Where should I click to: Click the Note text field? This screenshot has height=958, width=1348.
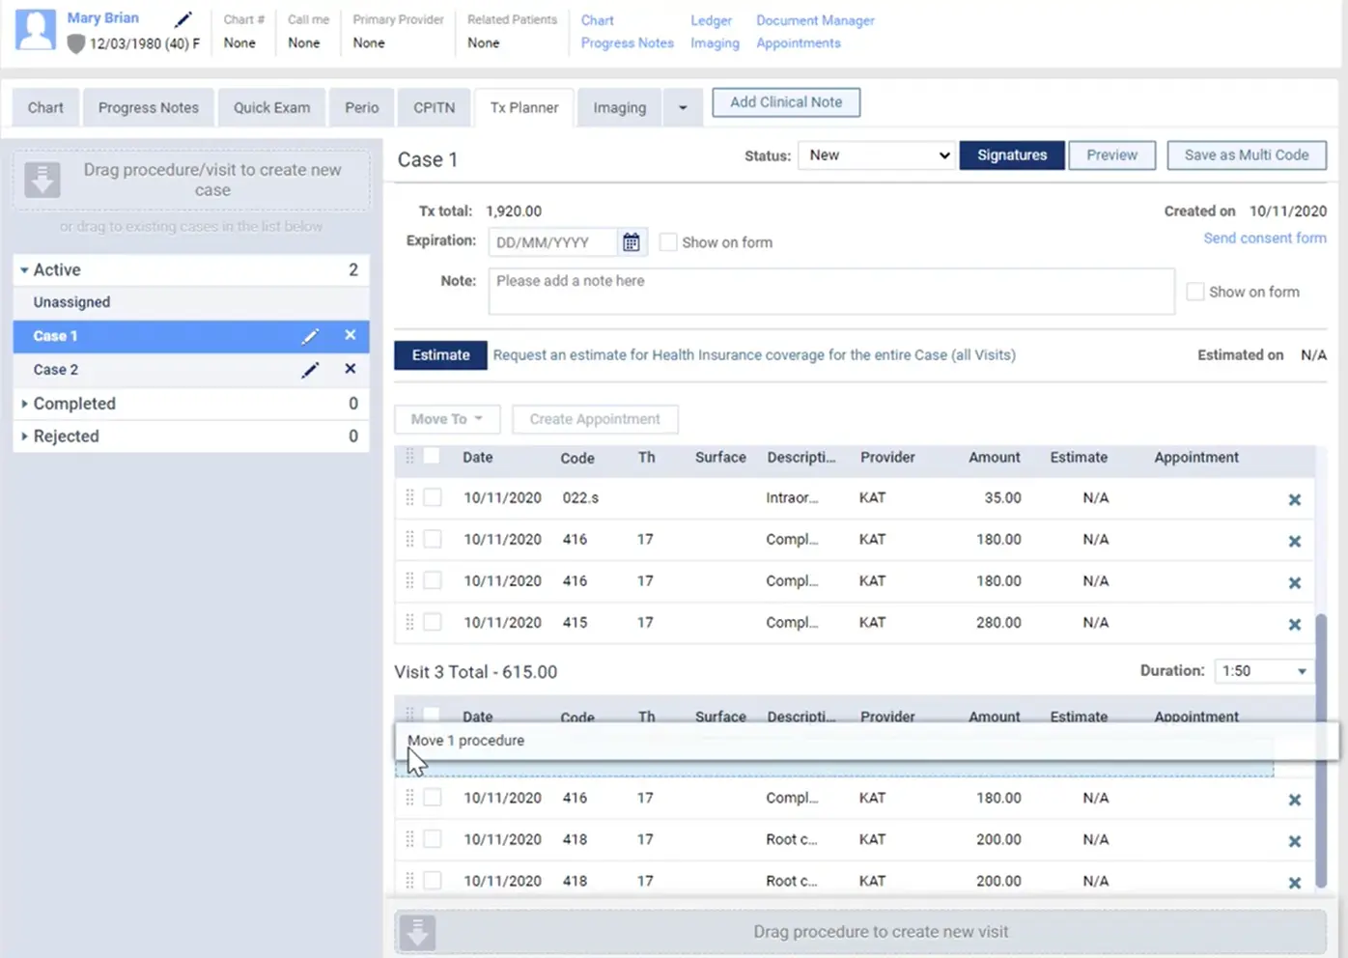831,292
